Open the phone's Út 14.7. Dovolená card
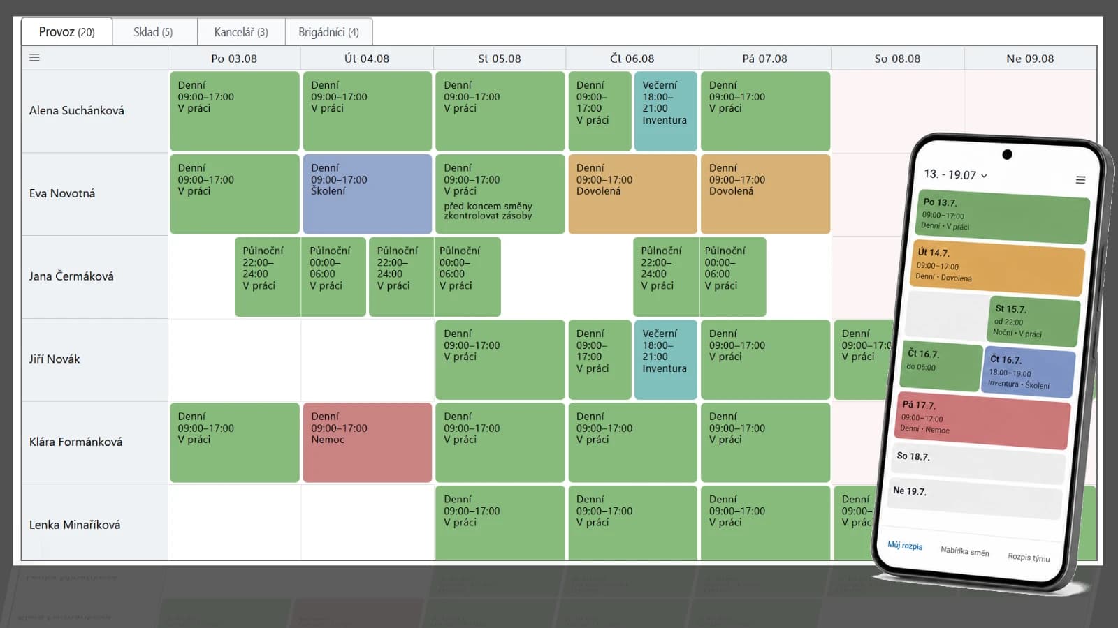The height and width of the screenshot is (628, 1118). [x=999, y=267]
